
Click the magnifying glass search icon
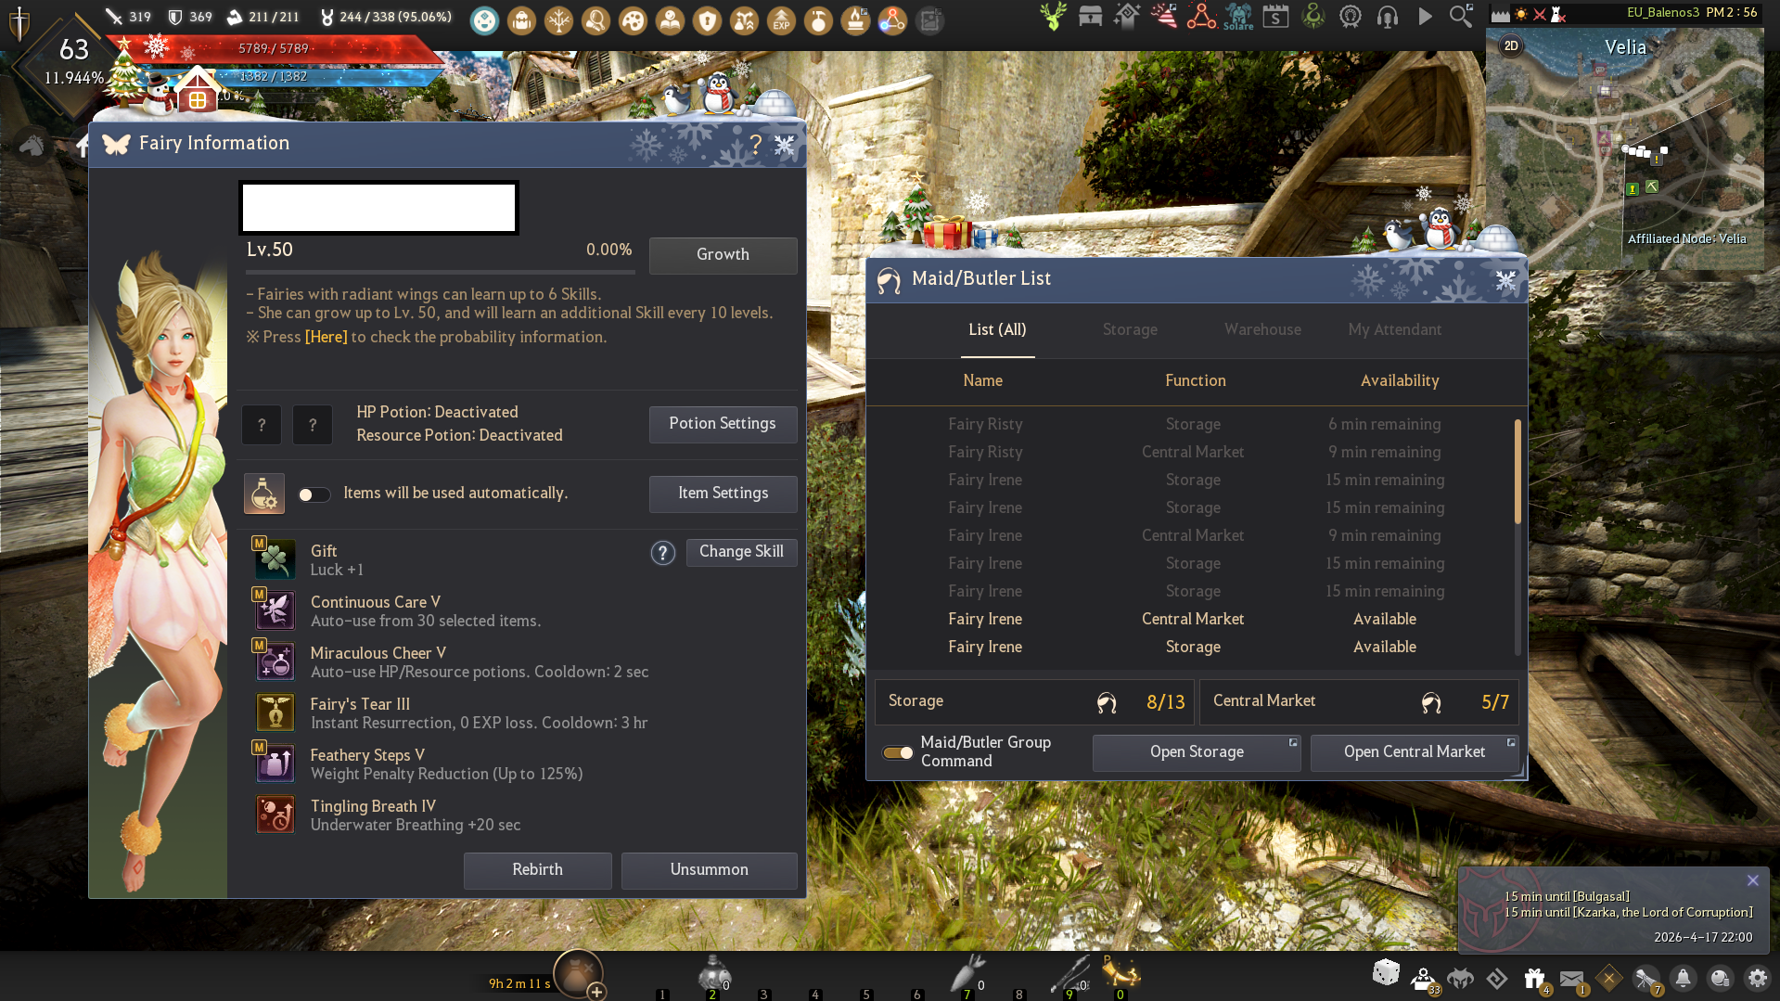(1461, 17)
